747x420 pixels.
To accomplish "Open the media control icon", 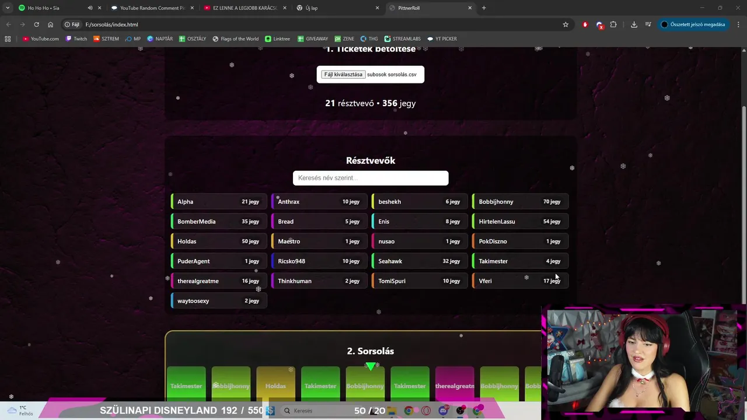I will [x=648, y=24].
